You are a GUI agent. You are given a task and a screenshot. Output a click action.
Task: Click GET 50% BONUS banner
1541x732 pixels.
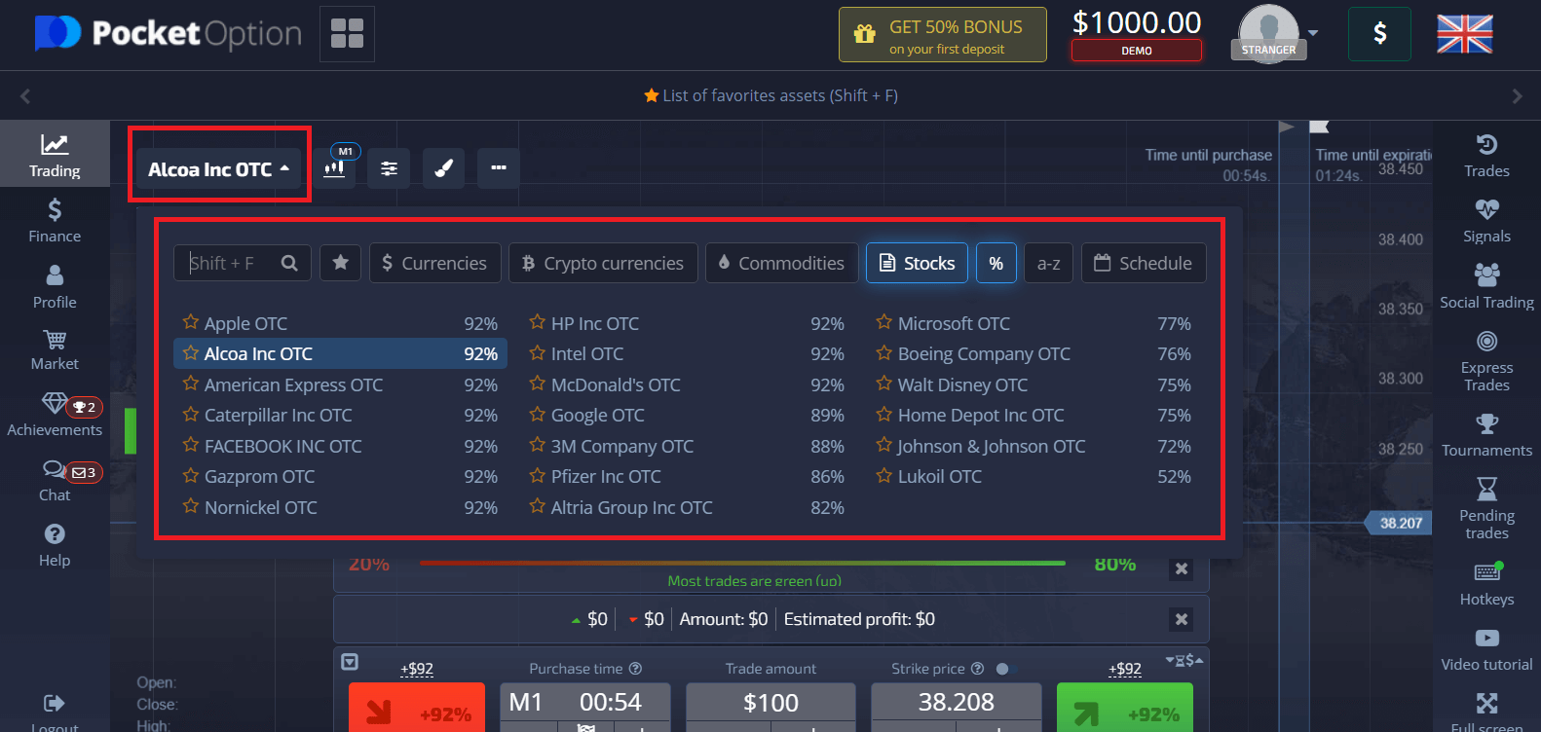[943, 35]
